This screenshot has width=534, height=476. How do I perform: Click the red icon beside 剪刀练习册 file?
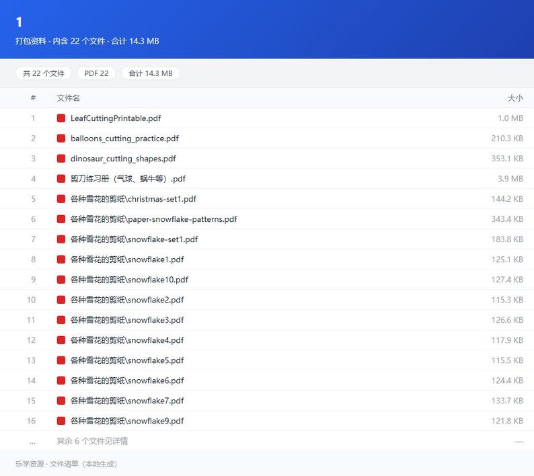[61, 179]
